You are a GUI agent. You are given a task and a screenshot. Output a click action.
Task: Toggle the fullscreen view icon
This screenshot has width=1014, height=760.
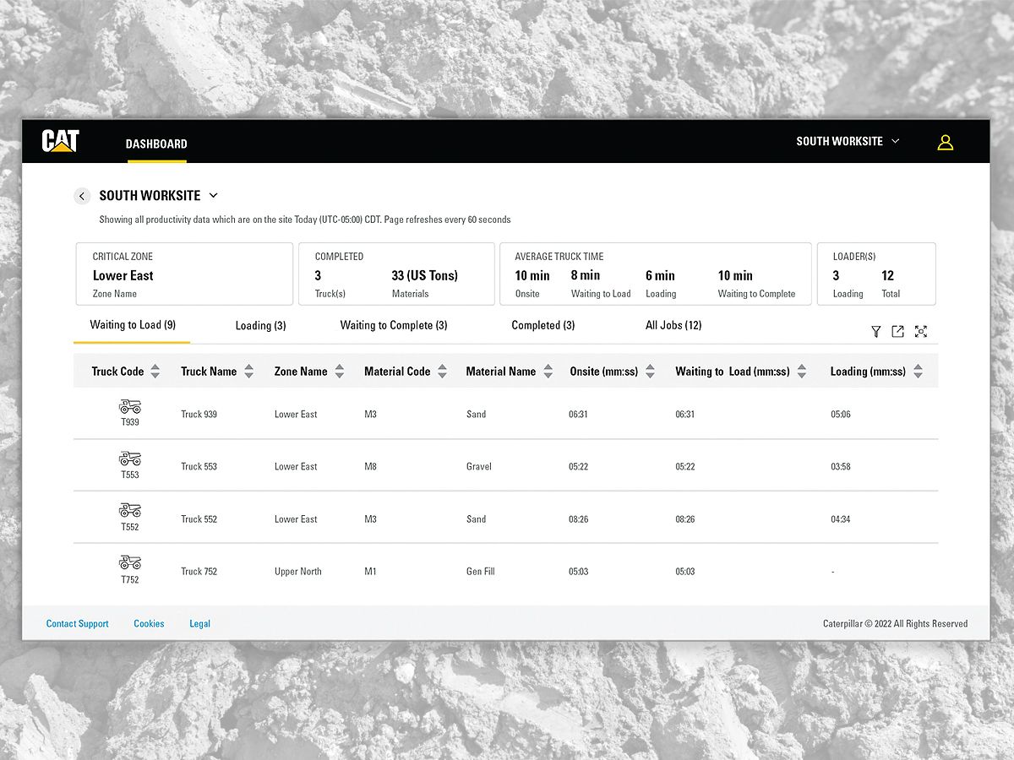click(921, 332)
